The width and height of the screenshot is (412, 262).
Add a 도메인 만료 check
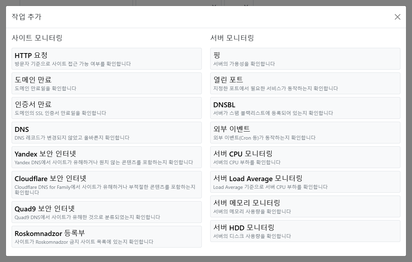coord(107,83)
